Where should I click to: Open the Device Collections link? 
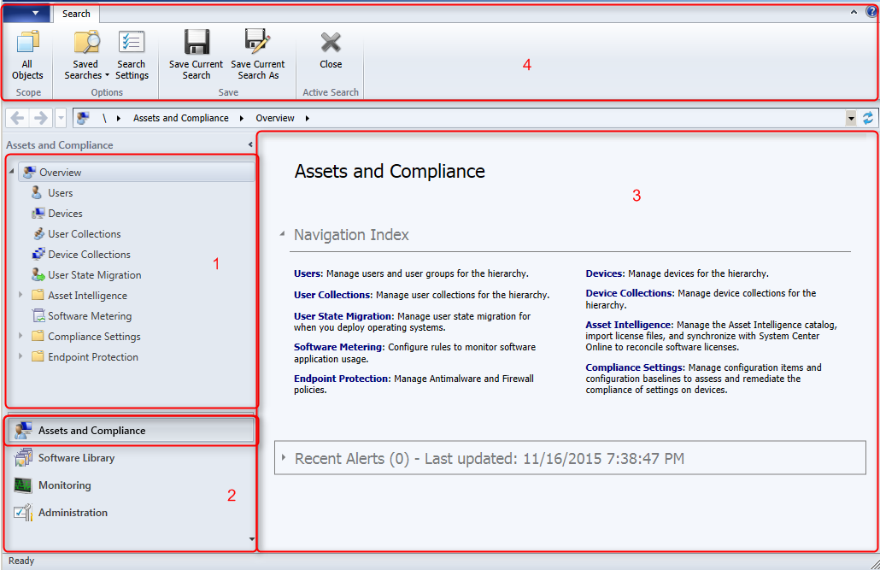tap(629, 293)
